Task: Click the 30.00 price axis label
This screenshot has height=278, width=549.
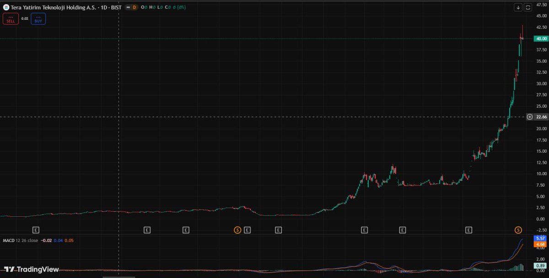Action: pos(542,84)
